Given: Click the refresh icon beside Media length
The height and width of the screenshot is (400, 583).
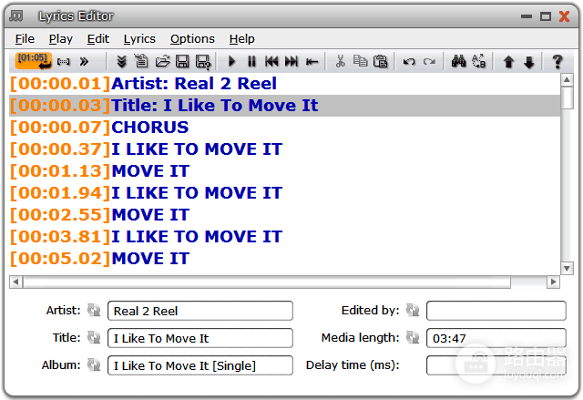Looking at the screenshot, I should click(413, 337).
